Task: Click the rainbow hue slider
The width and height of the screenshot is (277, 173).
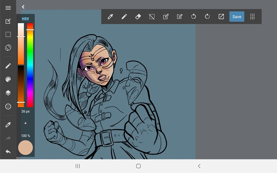Action: tap(30, 65)
